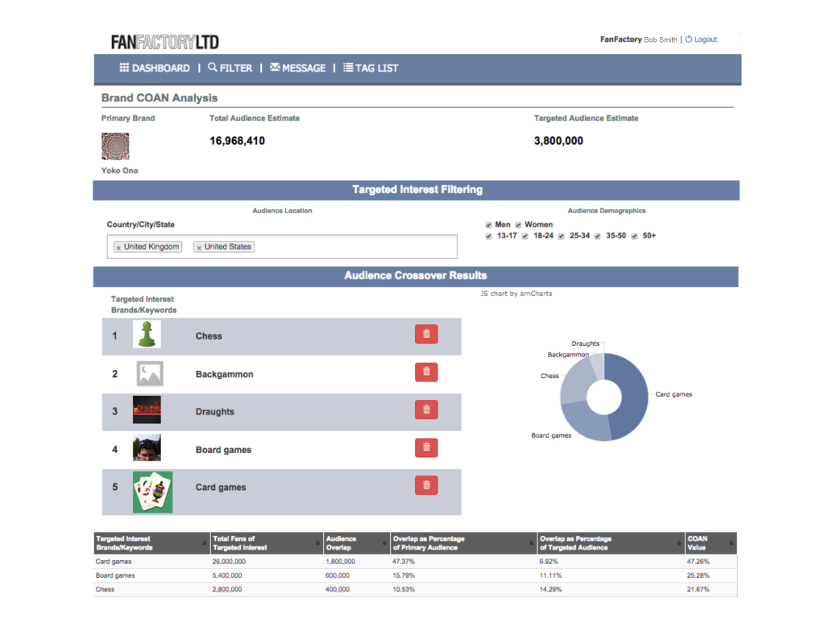The width and height of the screenshot is (825, 618).
Task: Toggle the Men checkbox
Action: point(489,225)
